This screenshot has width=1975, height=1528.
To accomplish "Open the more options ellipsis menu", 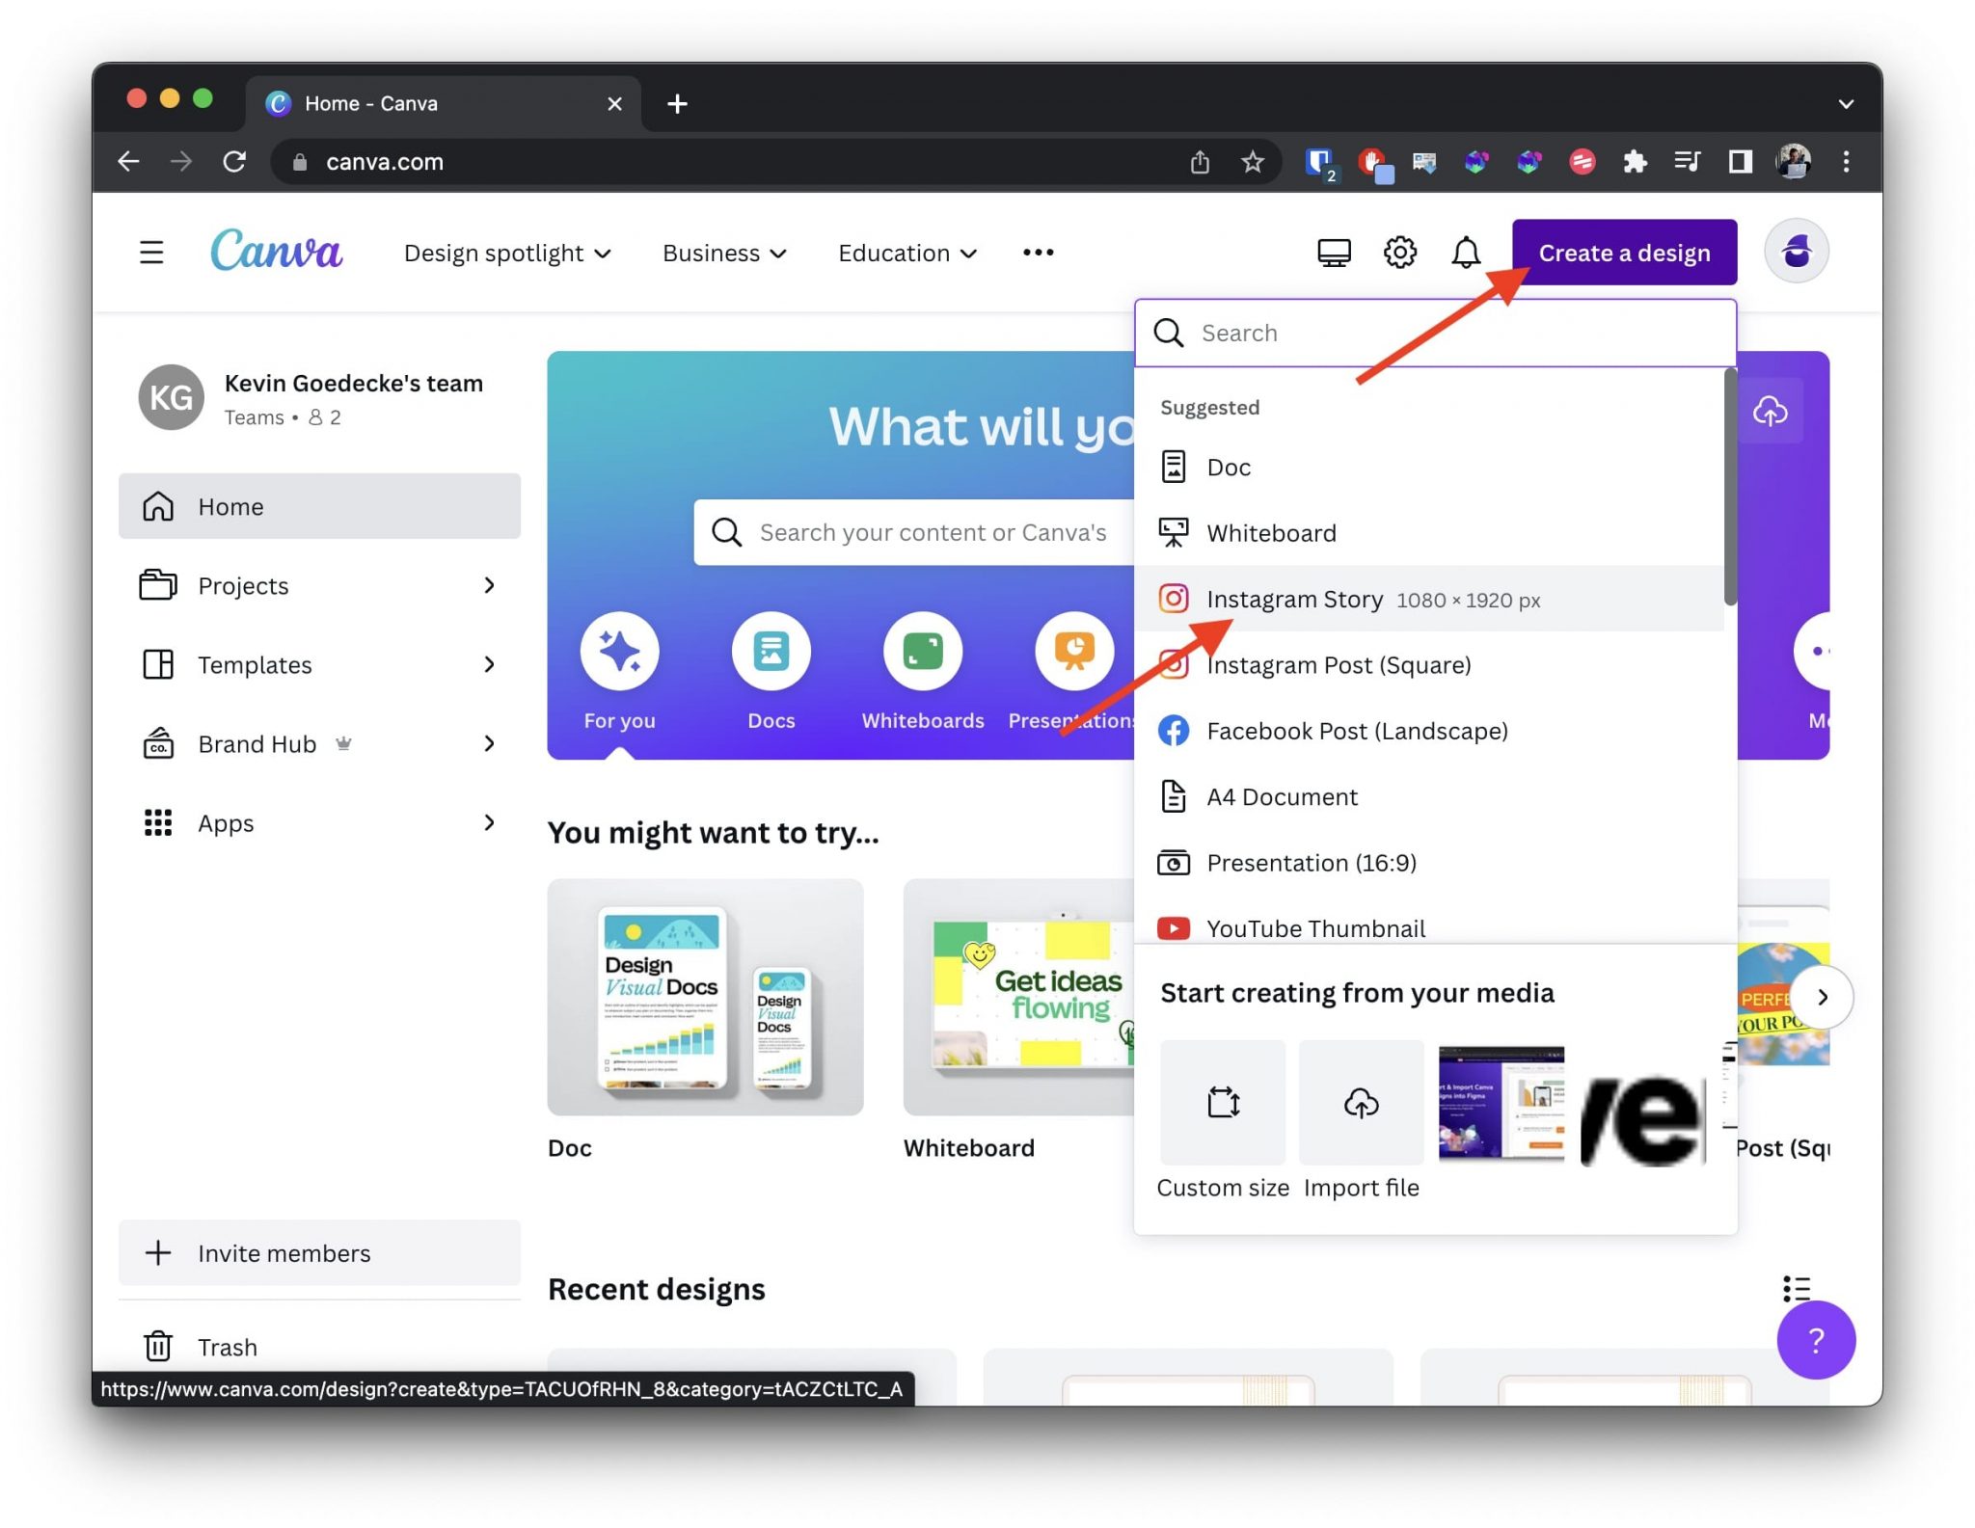I will pyautogui.click(x=1038, y=253).
